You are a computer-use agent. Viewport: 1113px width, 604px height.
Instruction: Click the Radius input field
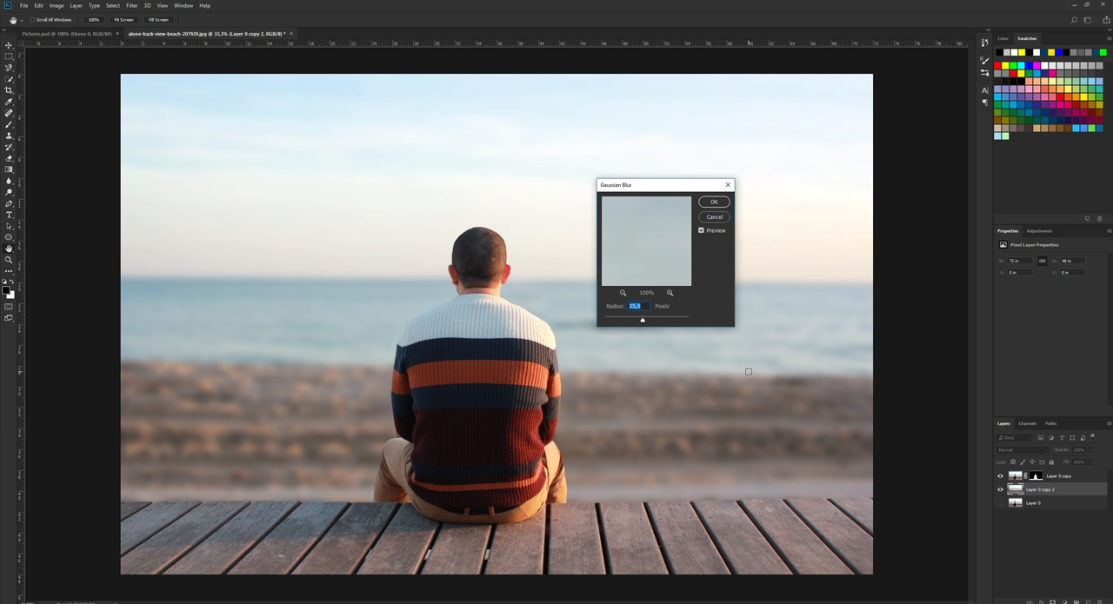pos(638,306)
